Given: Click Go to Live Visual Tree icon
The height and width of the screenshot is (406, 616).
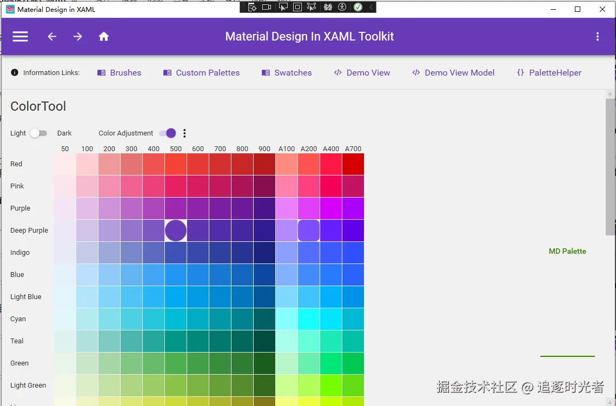Looking at the screenshot, I should coord(253,7).
